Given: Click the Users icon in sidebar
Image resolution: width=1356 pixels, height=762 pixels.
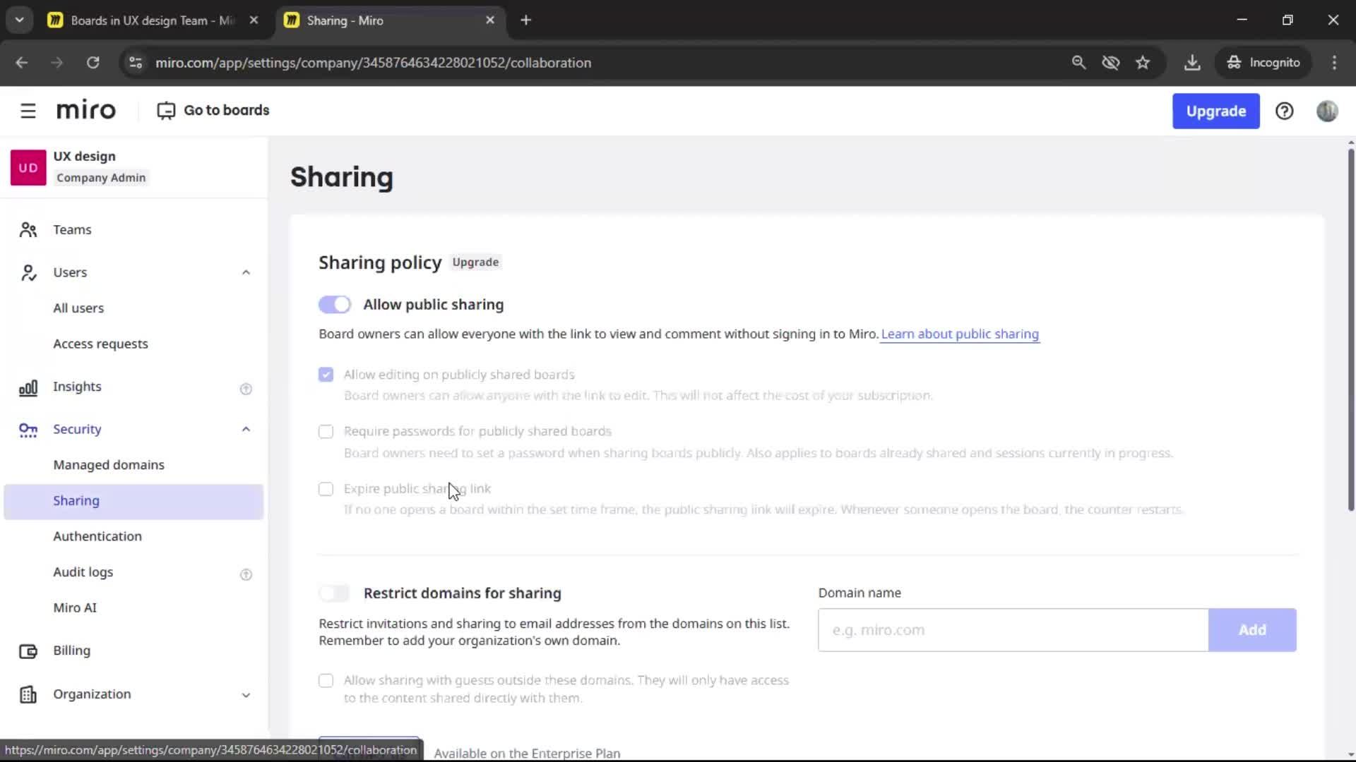Looking at the screenshot, I should (28, 272).
